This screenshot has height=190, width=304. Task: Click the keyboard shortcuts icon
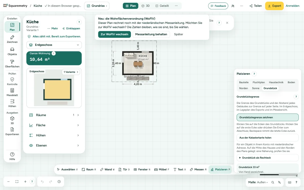click(290, 182)
